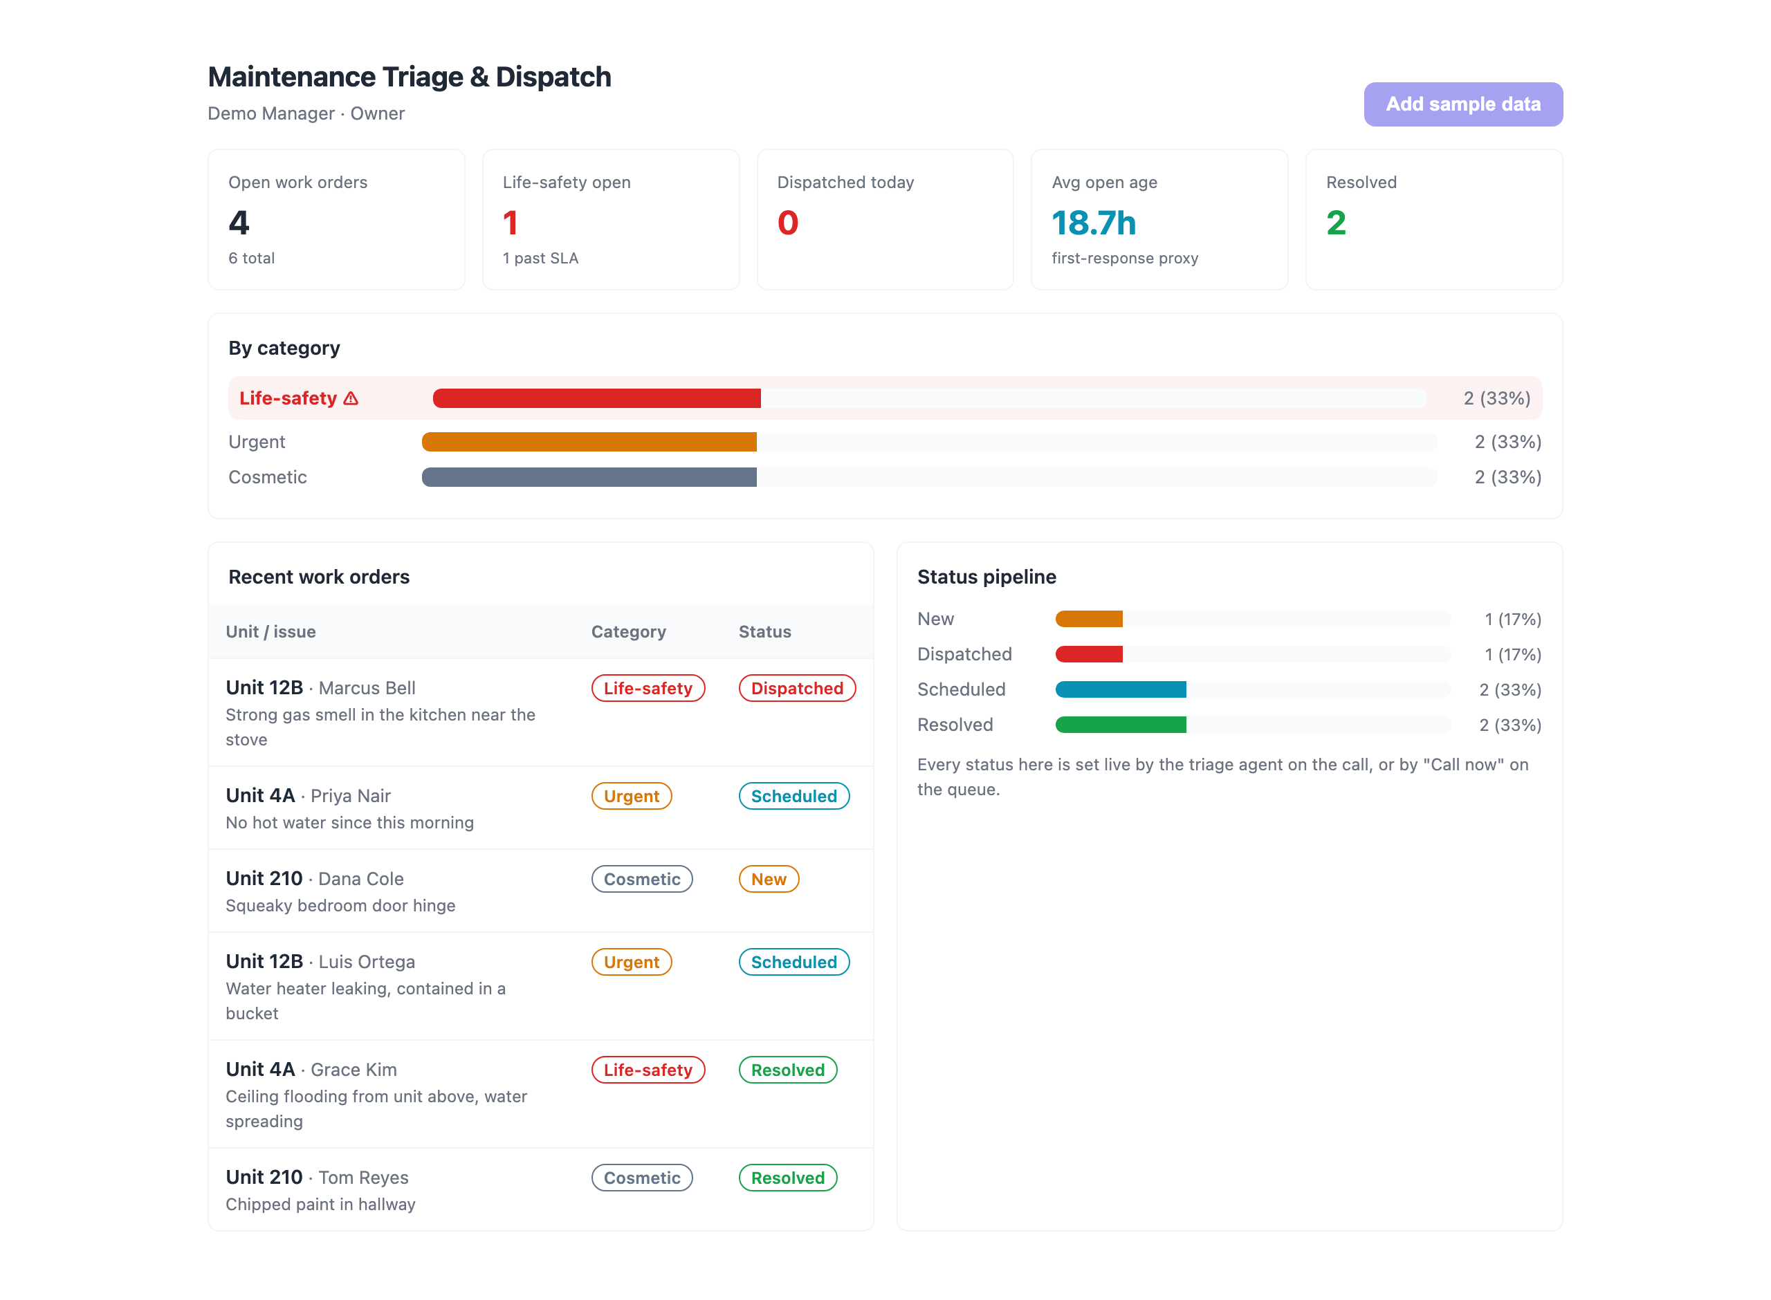Click the Life-safety category label
The width and height of the screenshot is (1771, 1300).
click(288, 398)
